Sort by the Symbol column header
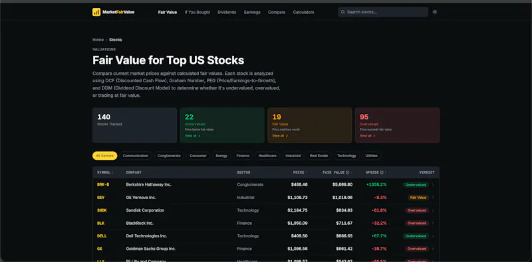 click(105, 172)
